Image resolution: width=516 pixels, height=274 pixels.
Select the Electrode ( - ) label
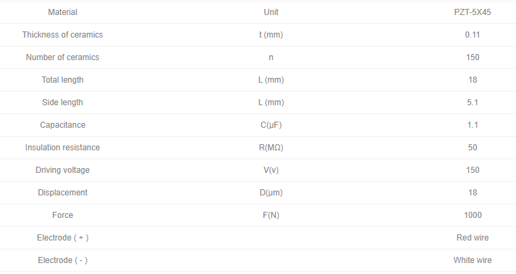[62, 260]
